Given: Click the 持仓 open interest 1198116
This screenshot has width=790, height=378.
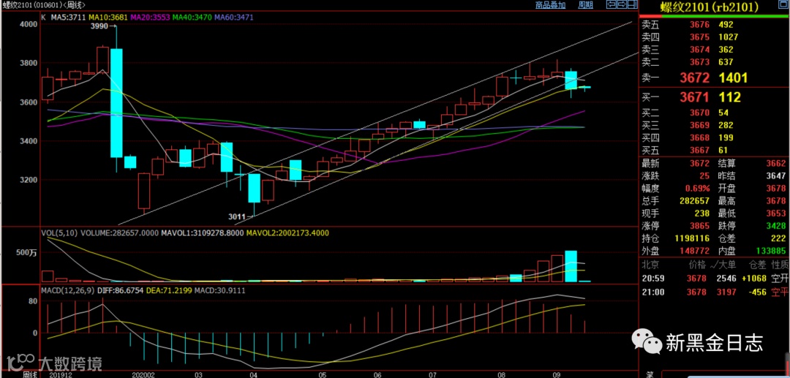Looking at the screenshot, I should 693,238.
